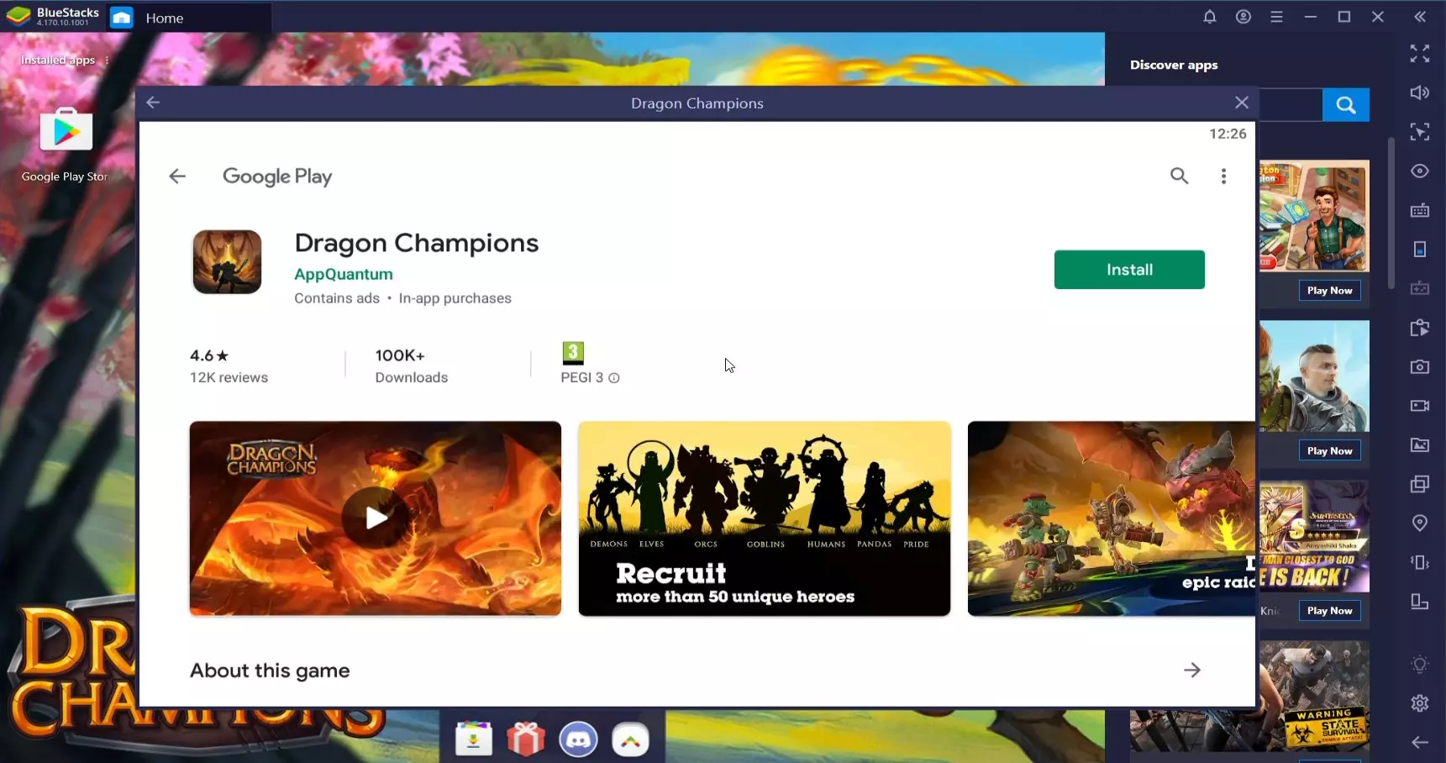
Task: Go back using Google Play back arrow
Action: click(x=177, y=176)
